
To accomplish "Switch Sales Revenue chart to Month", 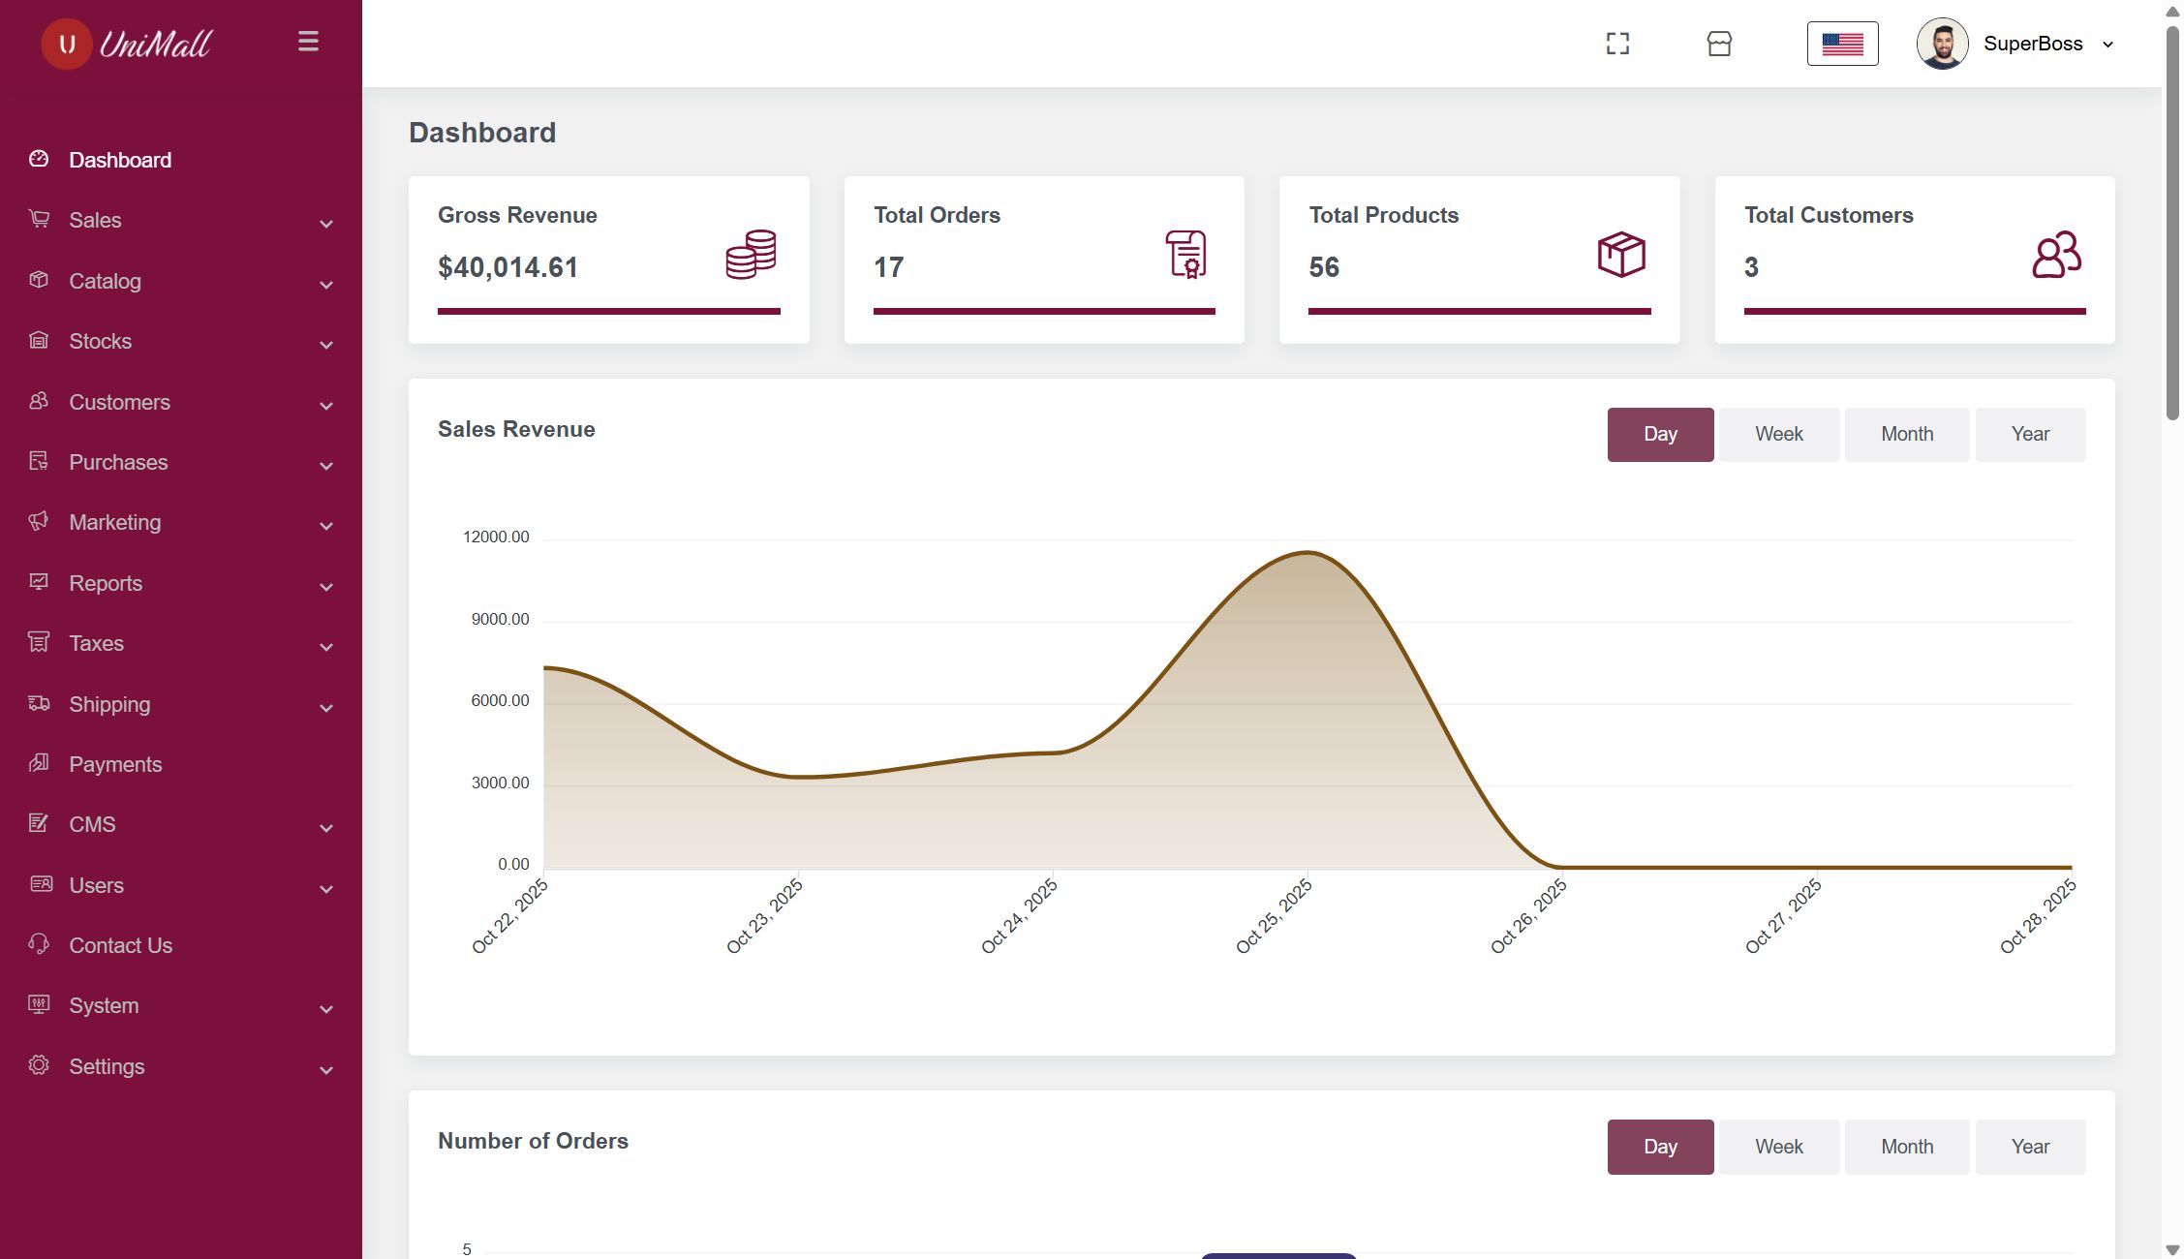I will coord(1906,434).
